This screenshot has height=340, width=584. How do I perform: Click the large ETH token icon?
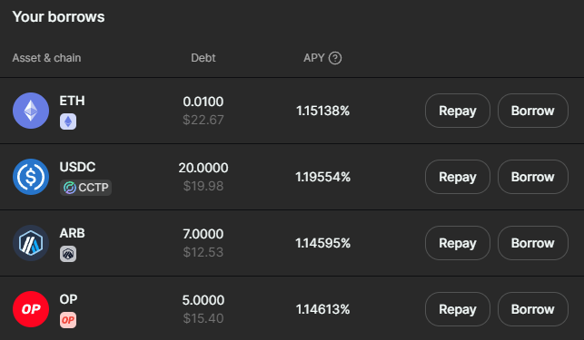(31, 111)
